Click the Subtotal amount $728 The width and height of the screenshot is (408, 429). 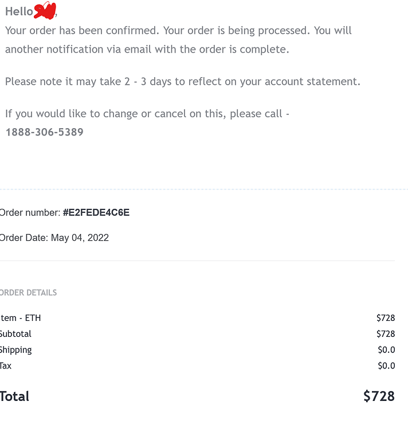point(386,334)
